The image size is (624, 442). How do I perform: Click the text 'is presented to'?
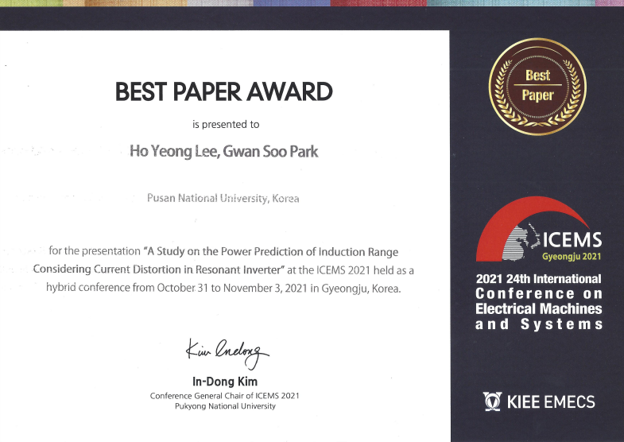click(x=226, y=125)
